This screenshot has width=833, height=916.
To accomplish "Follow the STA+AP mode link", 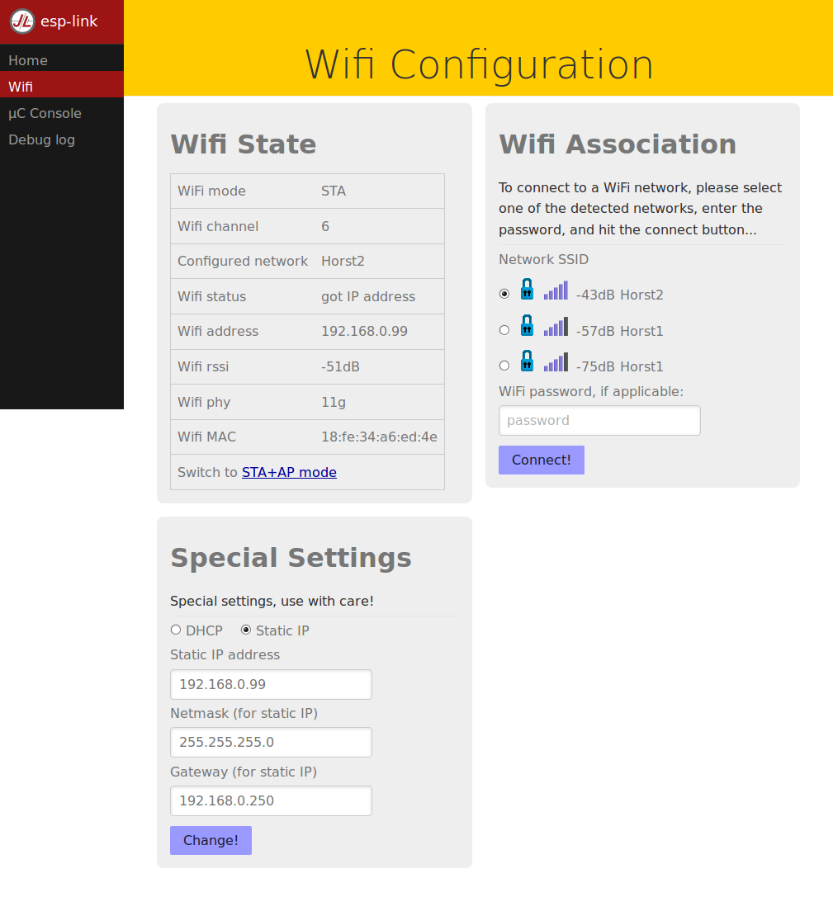I will tap(289, 472).
